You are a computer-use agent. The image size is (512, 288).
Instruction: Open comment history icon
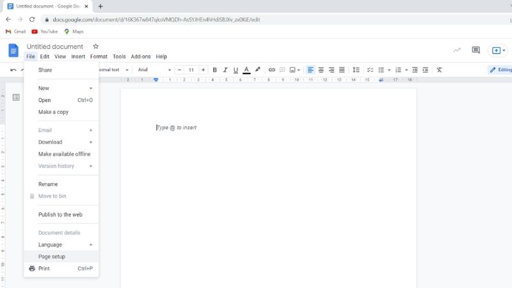tap(476, 50)
